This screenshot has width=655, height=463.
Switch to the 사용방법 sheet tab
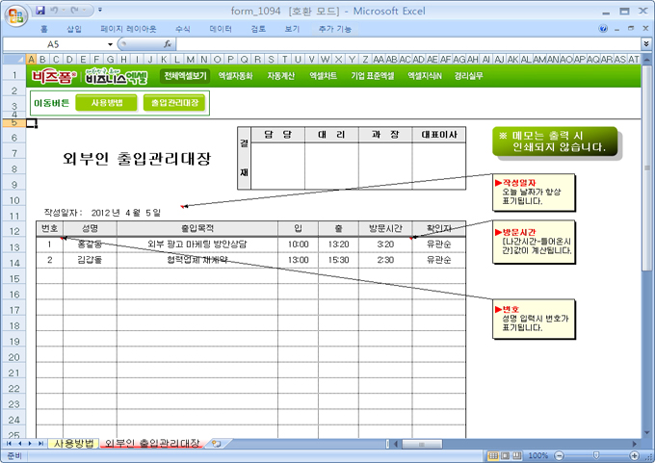[x=73, y=444]
